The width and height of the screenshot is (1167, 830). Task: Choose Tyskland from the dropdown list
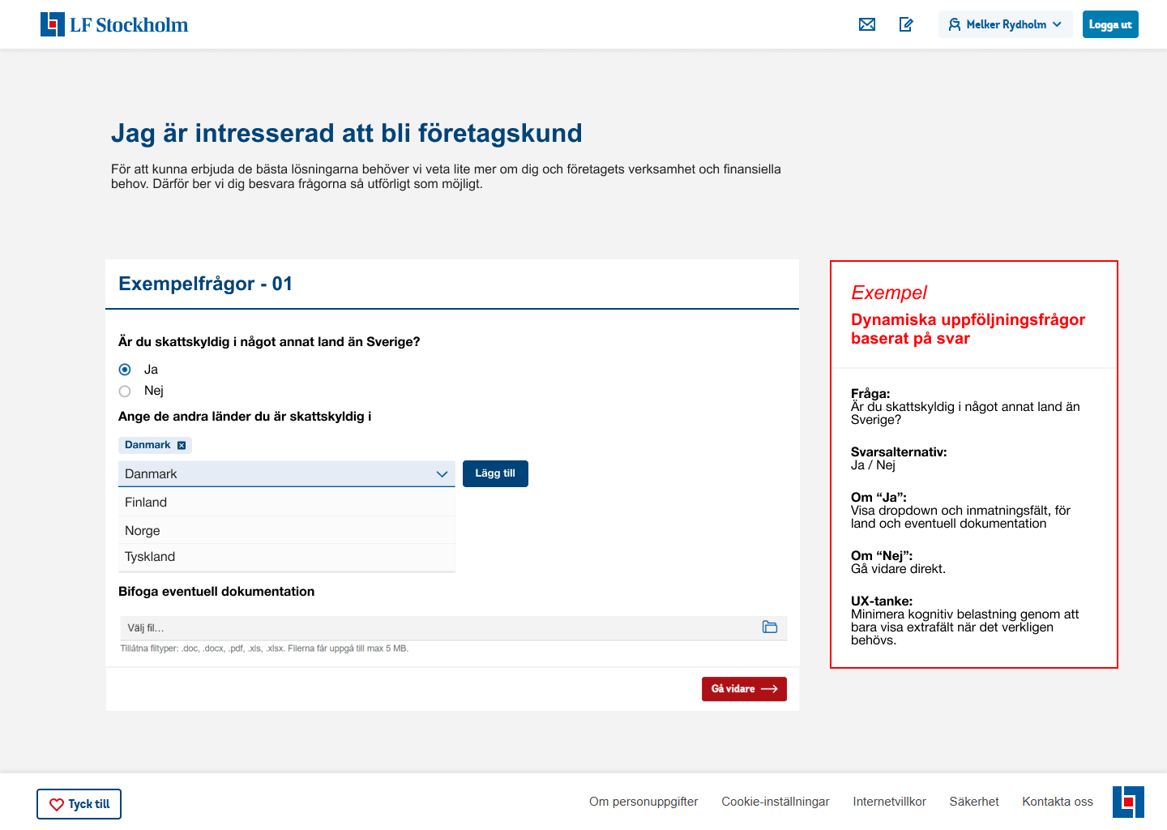pyautogui.click(x=287, y=558)
